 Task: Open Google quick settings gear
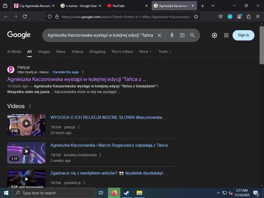click(x=214, y=35)
